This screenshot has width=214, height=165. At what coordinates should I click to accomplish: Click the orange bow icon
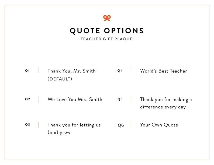click(107, 18)
